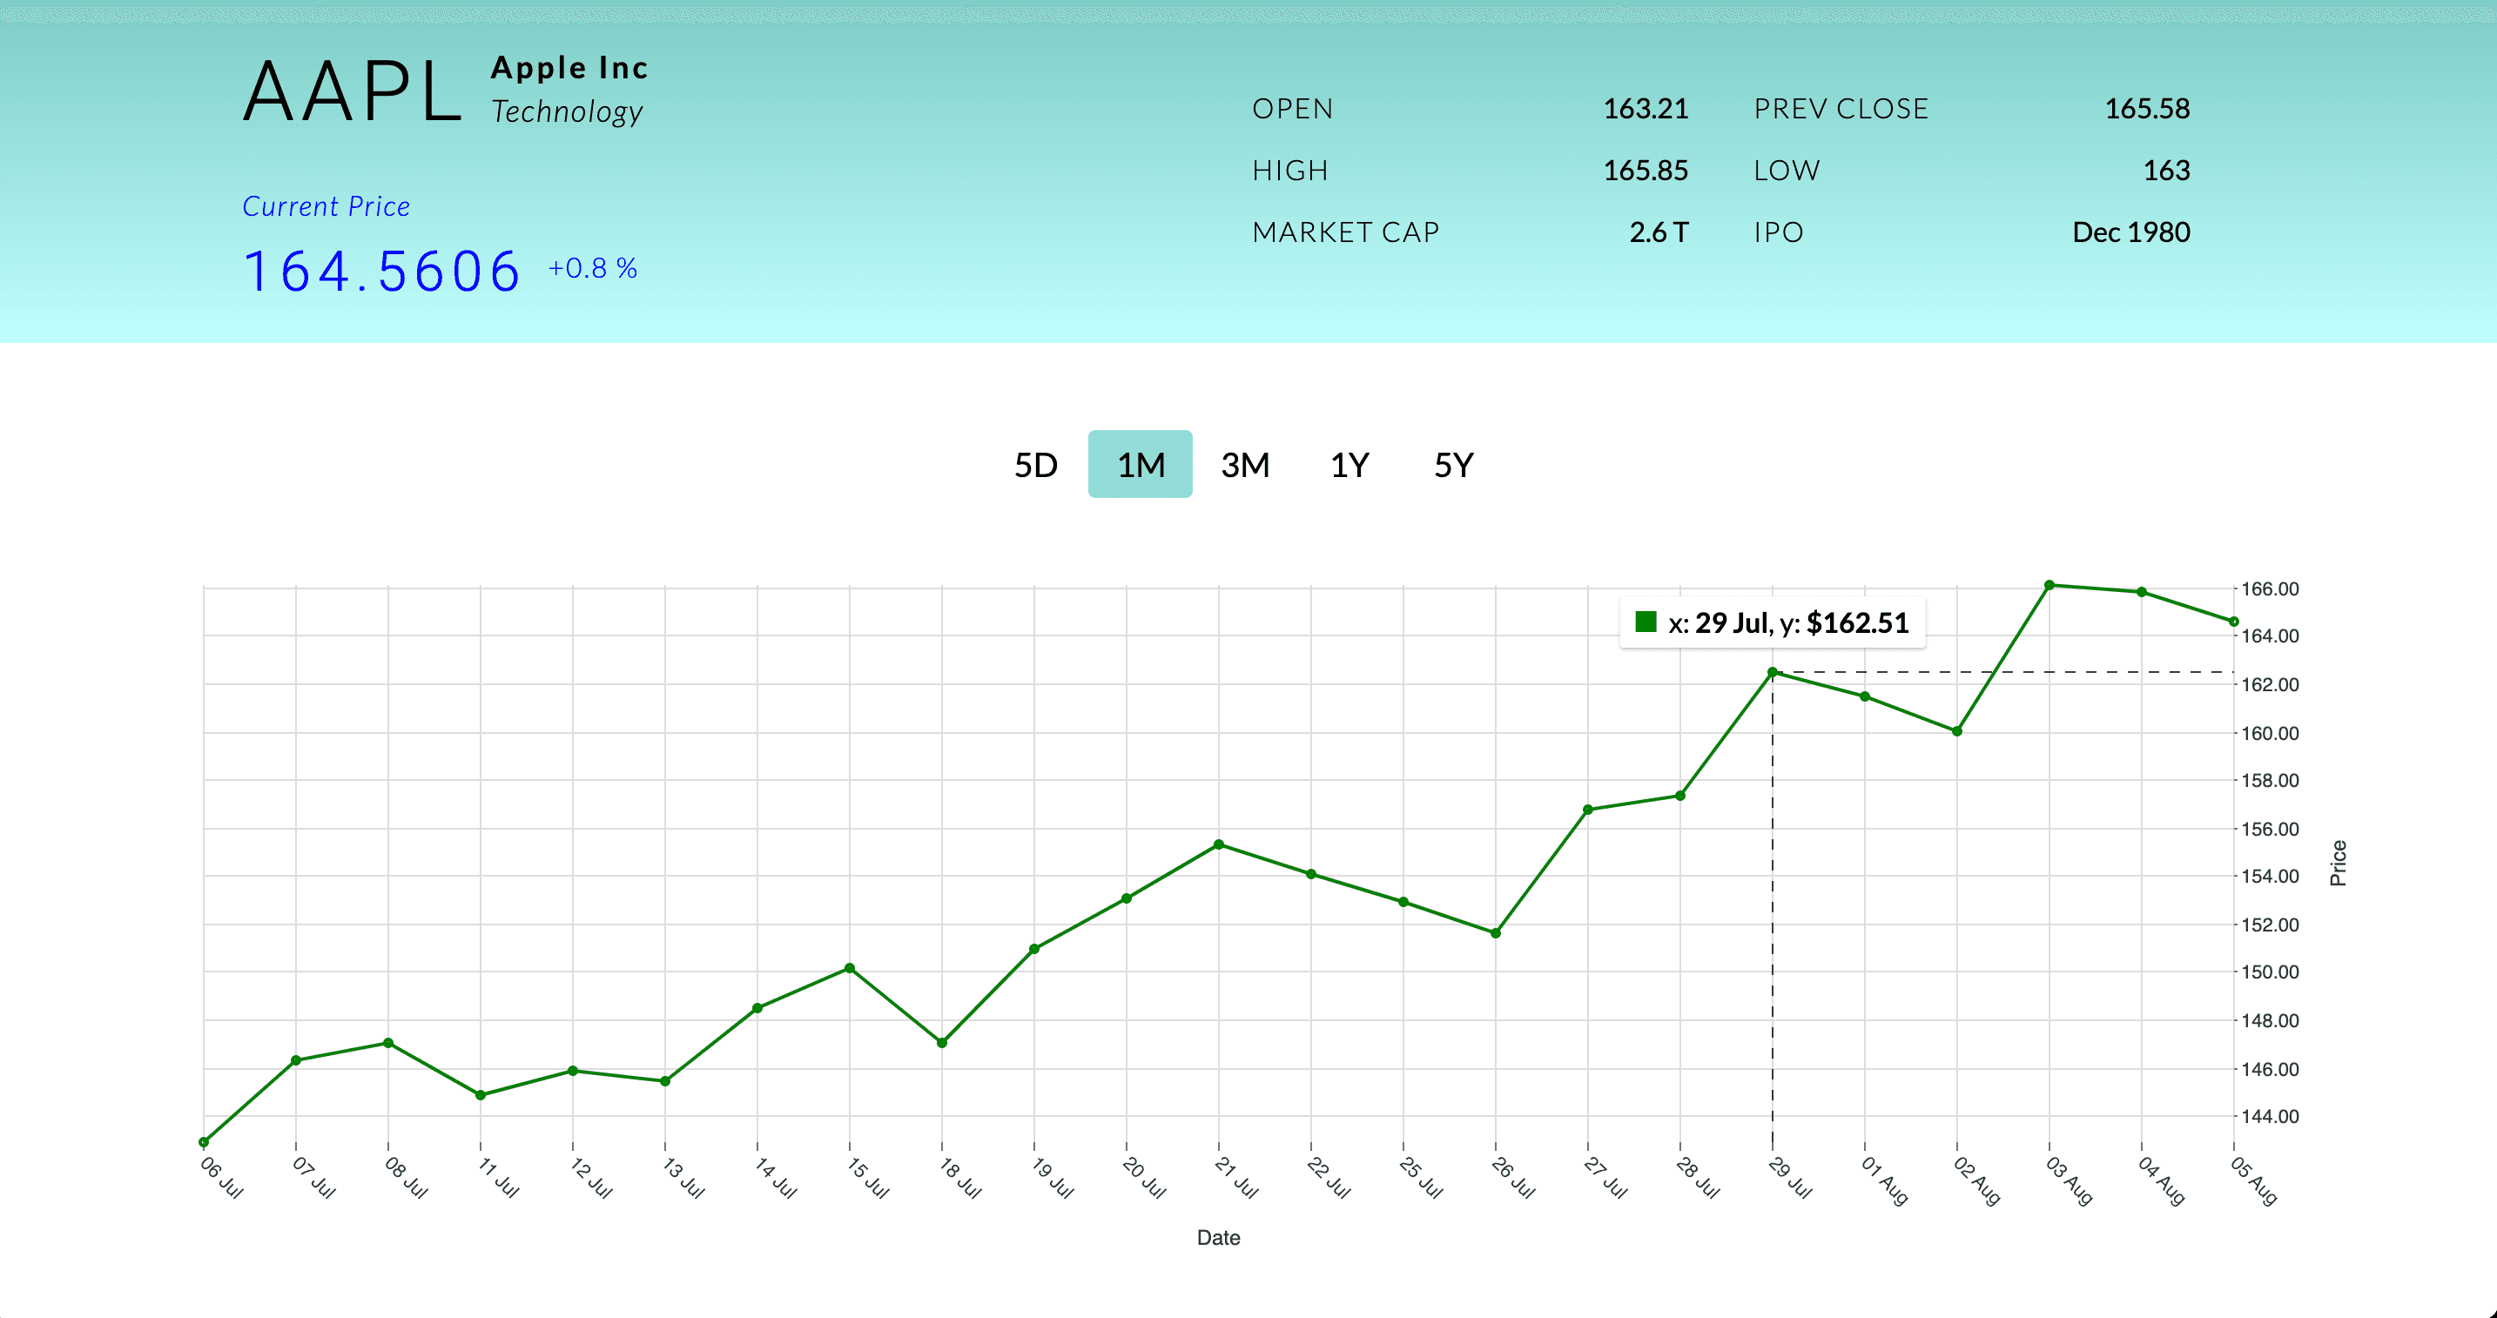Click the AAPL ticker symbol
The height and width of the screenshot is (1318, 2497).
(352, 92)
